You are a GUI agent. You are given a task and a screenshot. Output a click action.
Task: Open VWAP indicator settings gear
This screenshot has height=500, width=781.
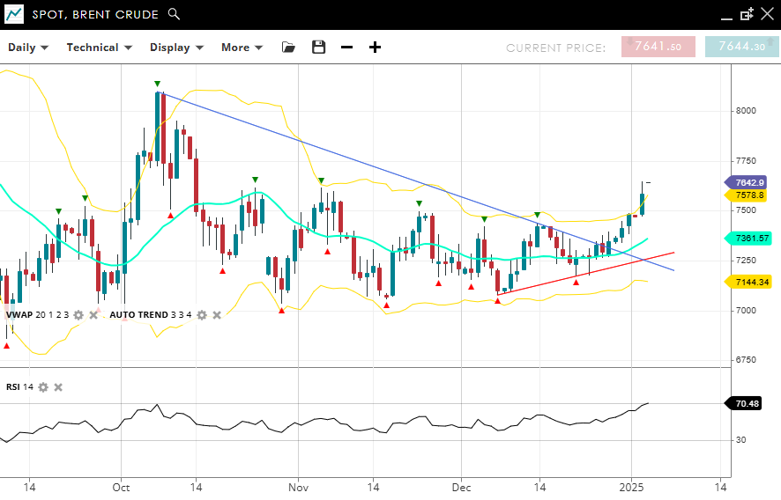point(78,315)
